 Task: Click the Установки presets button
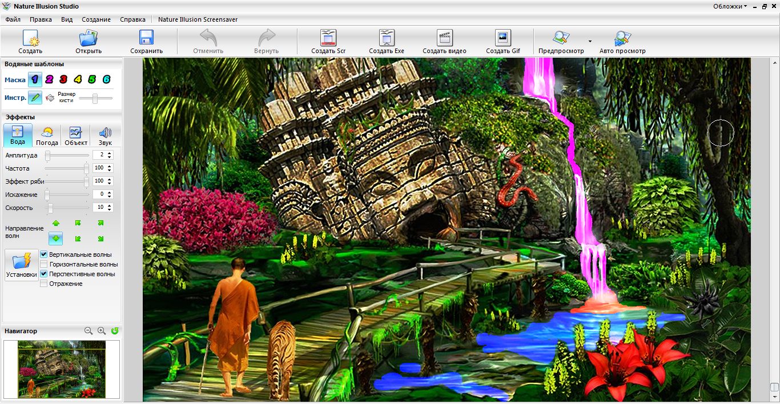point(22,265)
